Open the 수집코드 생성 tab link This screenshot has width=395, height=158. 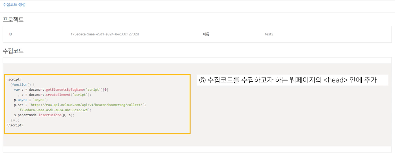[14, 5]
